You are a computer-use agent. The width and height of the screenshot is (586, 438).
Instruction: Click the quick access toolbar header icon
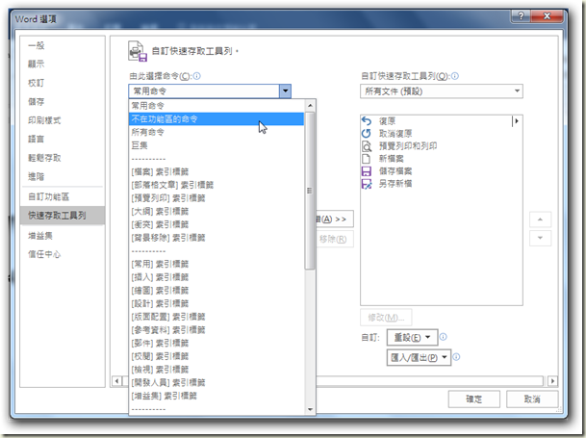click(x=138, y=51)
